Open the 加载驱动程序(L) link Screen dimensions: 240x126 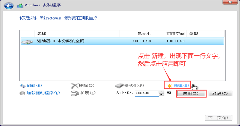43,93
